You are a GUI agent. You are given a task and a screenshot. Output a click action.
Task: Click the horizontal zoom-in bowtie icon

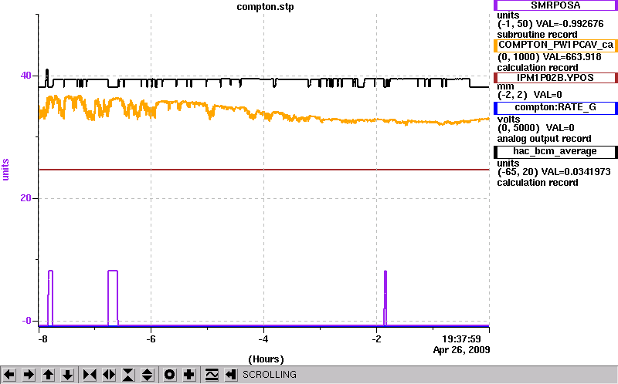pos(90,375)
